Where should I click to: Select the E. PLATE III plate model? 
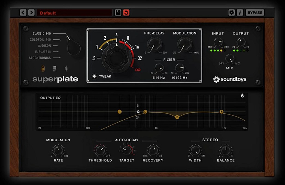point(43,52)
